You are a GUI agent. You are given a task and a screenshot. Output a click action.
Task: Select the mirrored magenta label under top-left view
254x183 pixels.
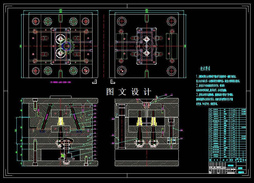click(x=61, y=82)
